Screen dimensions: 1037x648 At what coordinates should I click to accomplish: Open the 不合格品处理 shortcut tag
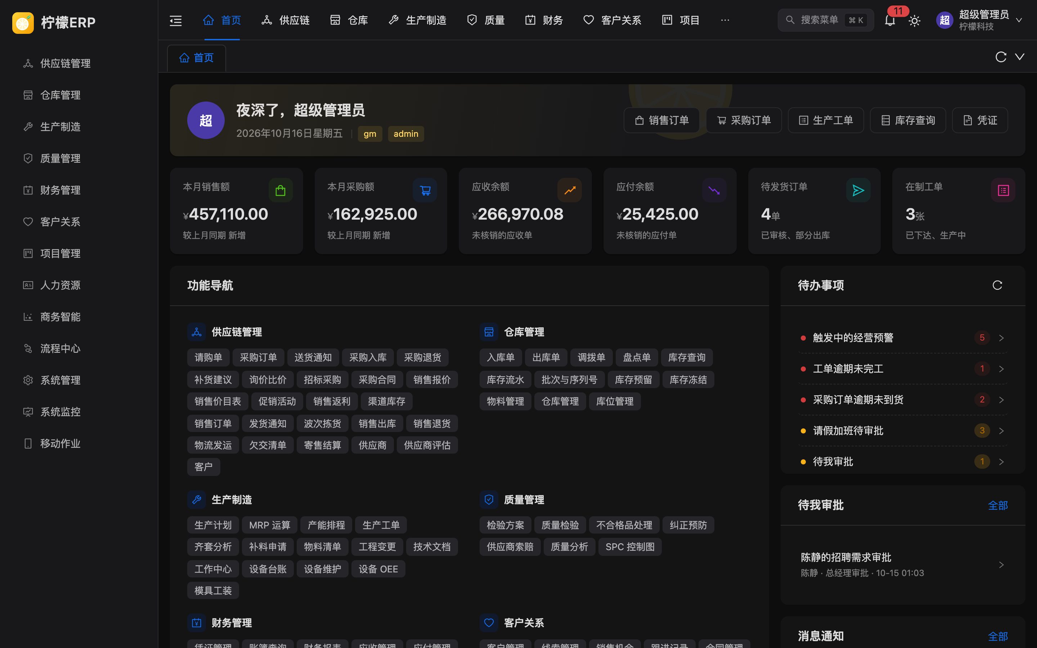pyautogui.click(x=624, y=526)
